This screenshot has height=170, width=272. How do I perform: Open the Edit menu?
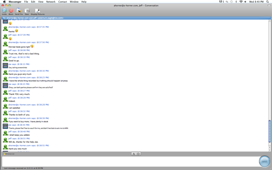(x=33, y=2)
